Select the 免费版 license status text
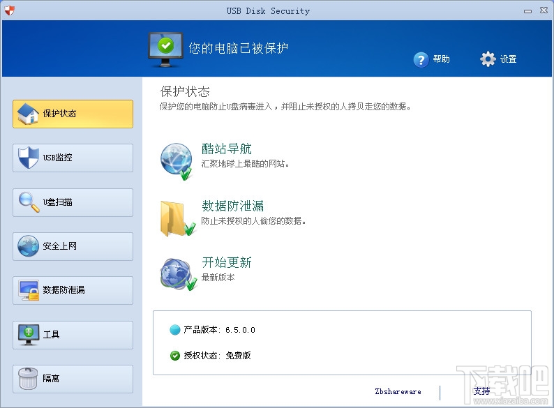 pos(238,356)
